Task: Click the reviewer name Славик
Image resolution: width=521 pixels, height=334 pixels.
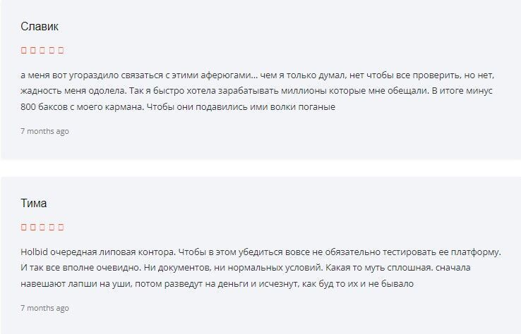Action: (x=40, y=27)
